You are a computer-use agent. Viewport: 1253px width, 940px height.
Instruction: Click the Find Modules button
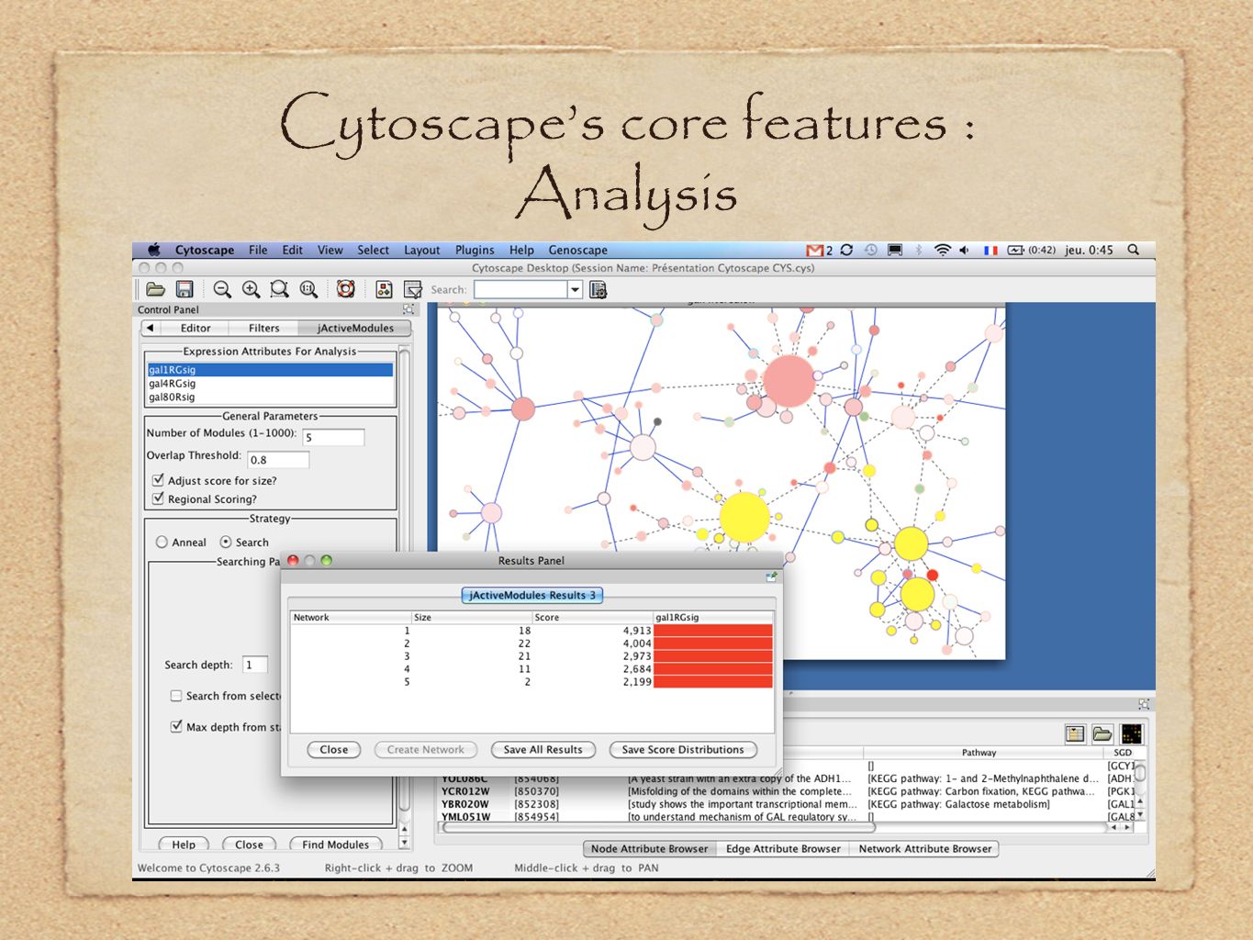335,845
